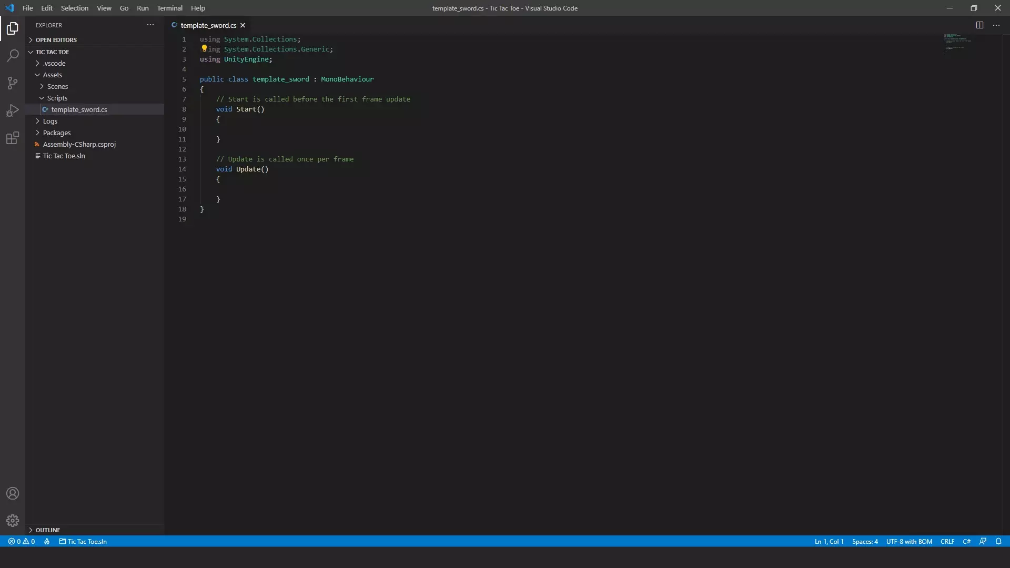This screenshot has height=568, width=1010.
Task: Change indentation via Spaces: 4
Action: click(x=865, y=541)
